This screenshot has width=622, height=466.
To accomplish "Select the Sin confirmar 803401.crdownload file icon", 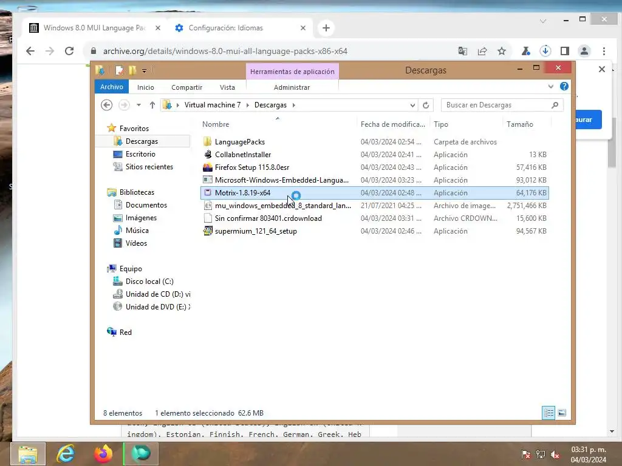I will [x=208, y=218].
